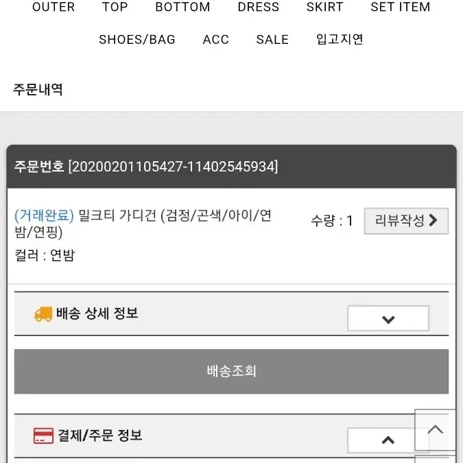Image resolution: width=463 pixels, height=463 pixels.
Task: Select the BOTTOM menu item
Action: coord(182,7)
